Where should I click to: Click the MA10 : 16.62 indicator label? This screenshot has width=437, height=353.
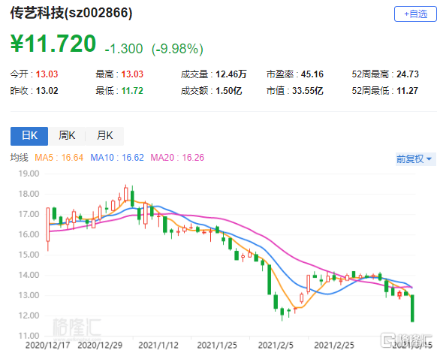tap(117, 158)
